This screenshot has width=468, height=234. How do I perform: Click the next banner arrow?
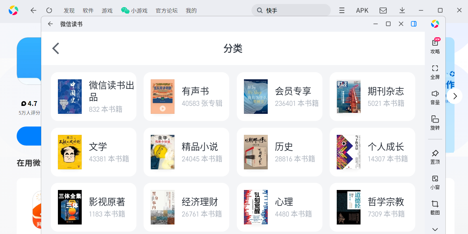coord(455,96)
